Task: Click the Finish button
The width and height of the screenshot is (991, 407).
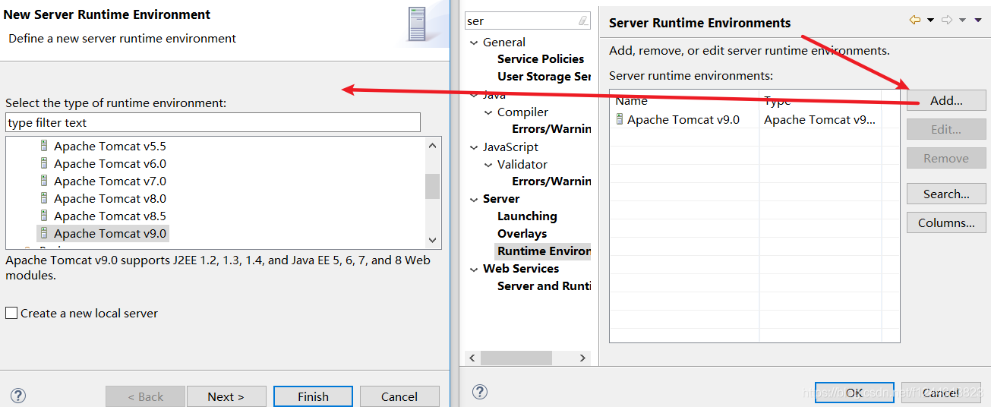Action: click(313, 396)
